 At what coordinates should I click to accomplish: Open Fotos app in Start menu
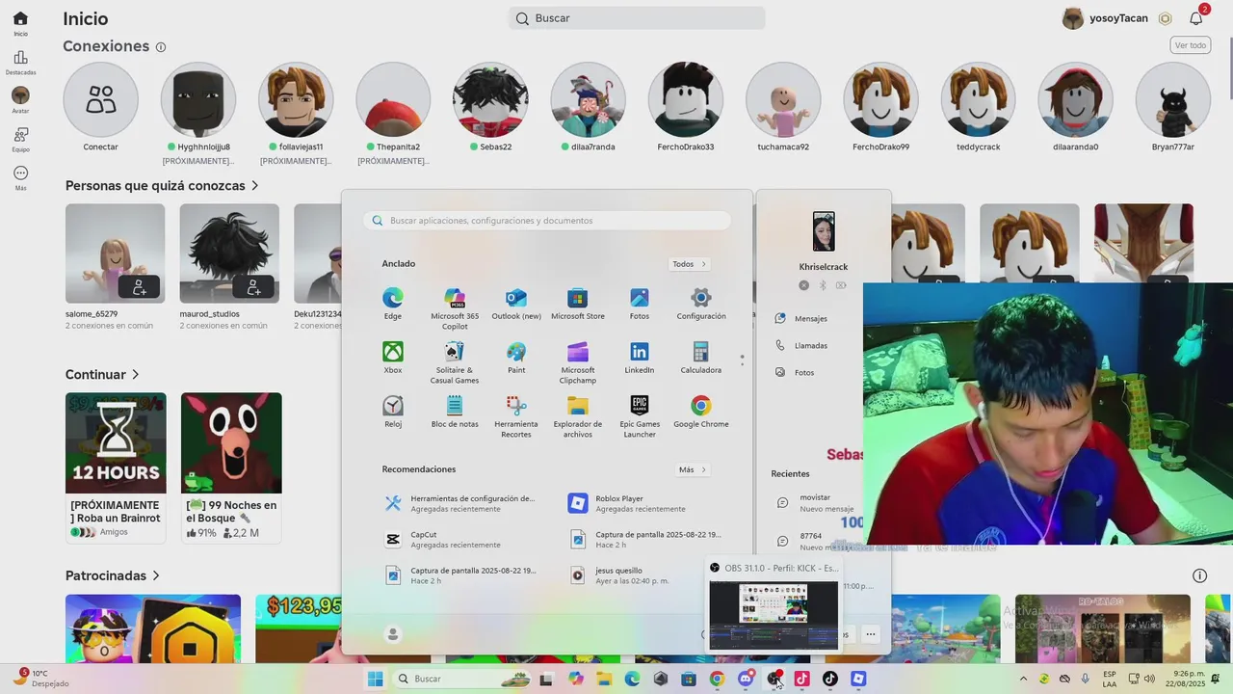tap(640, 304)
